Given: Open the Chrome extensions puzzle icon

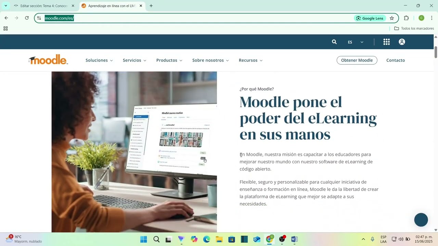Looking at the screenshot, I should (x=407, y=18).
